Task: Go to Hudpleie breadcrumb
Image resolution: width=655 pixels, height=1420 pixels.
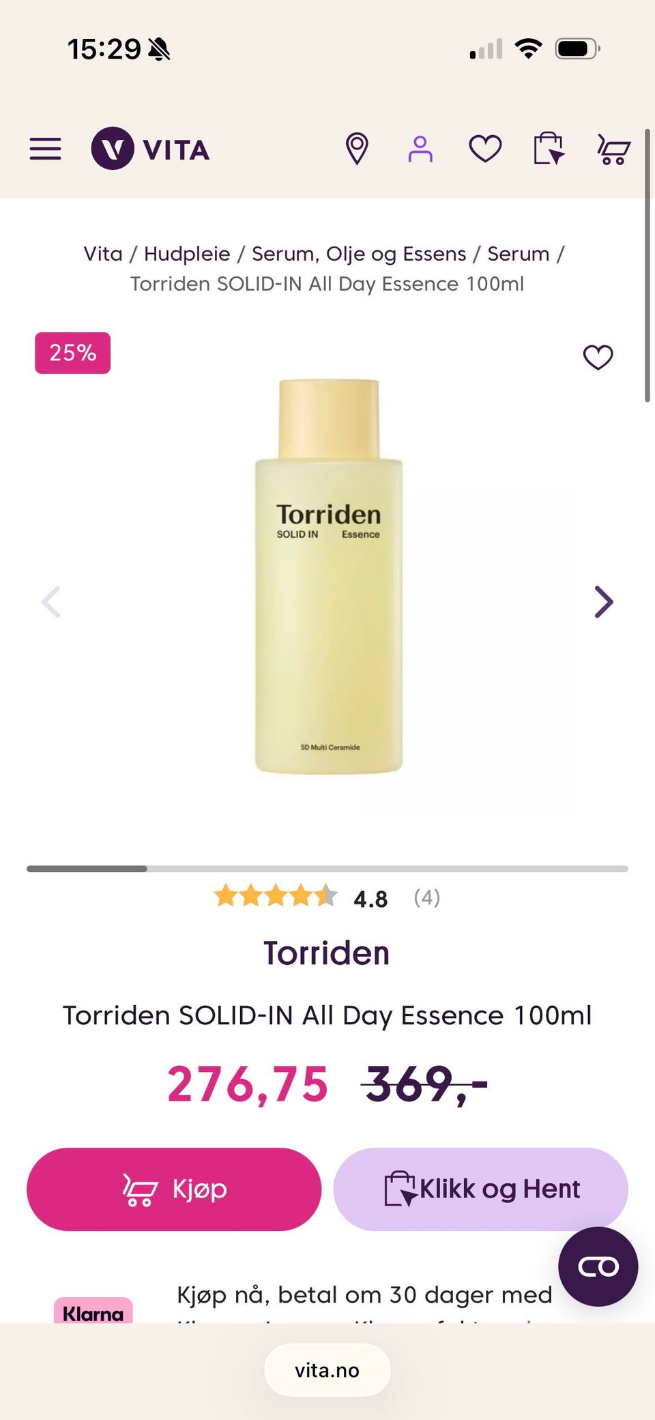Action: point(187,254)
